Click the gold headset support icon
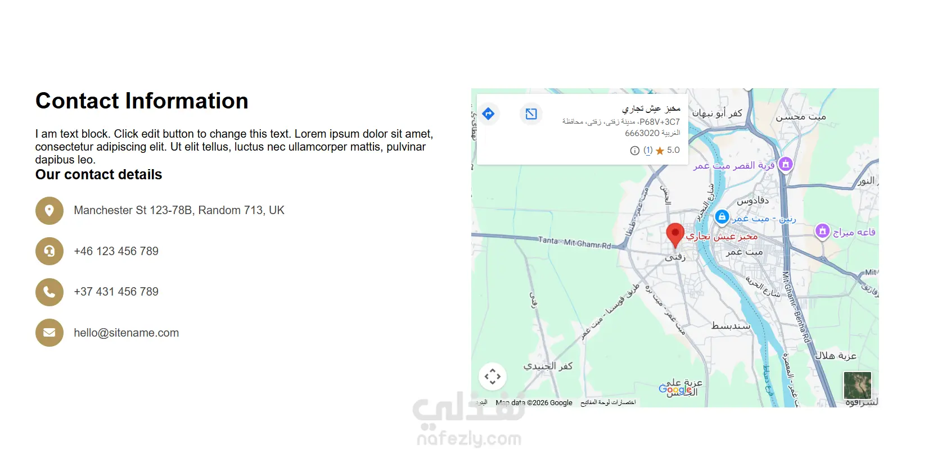938x449 pixels. click(49, 251)
